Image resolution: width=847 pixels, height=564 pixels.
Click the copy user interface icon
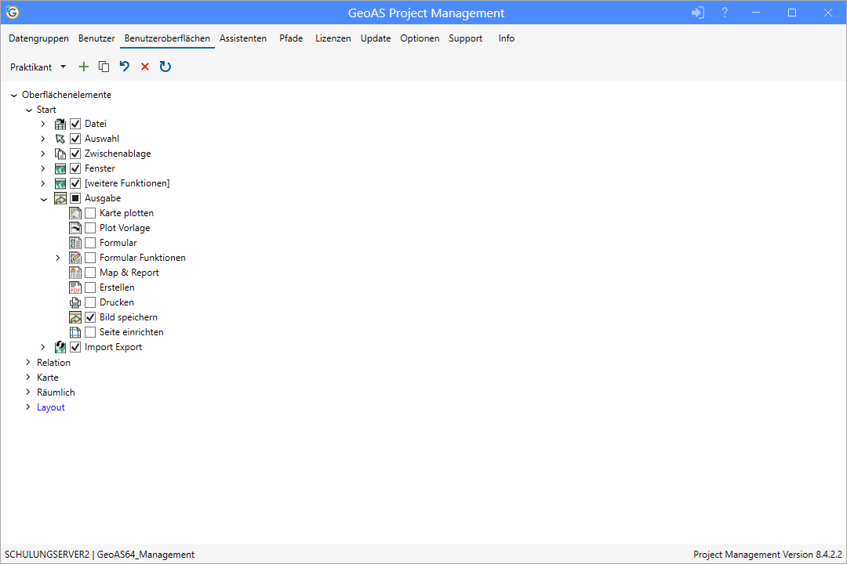tap(104, 67)
